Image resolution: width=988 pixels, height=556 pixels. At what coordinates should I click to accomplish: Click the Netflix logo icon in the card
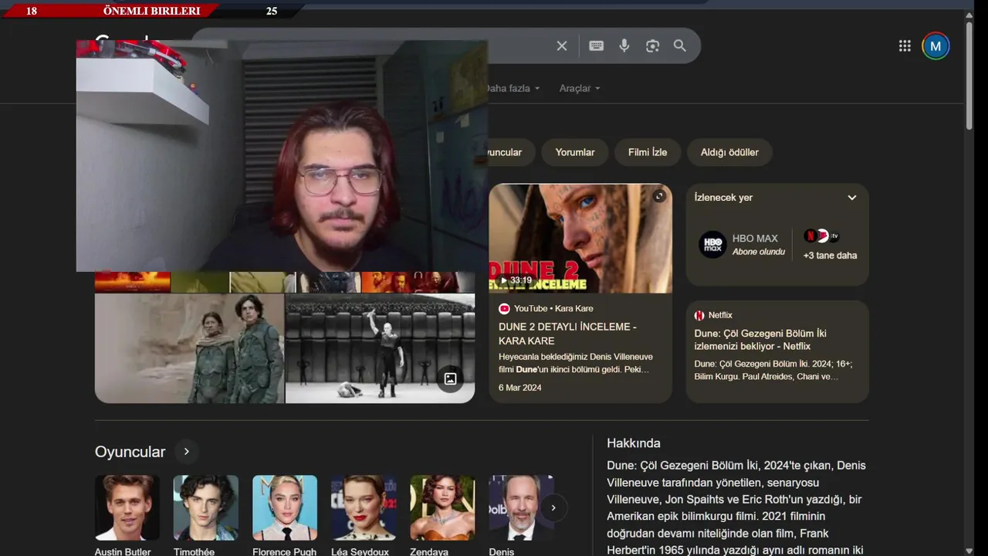click(x=699, y=315)
